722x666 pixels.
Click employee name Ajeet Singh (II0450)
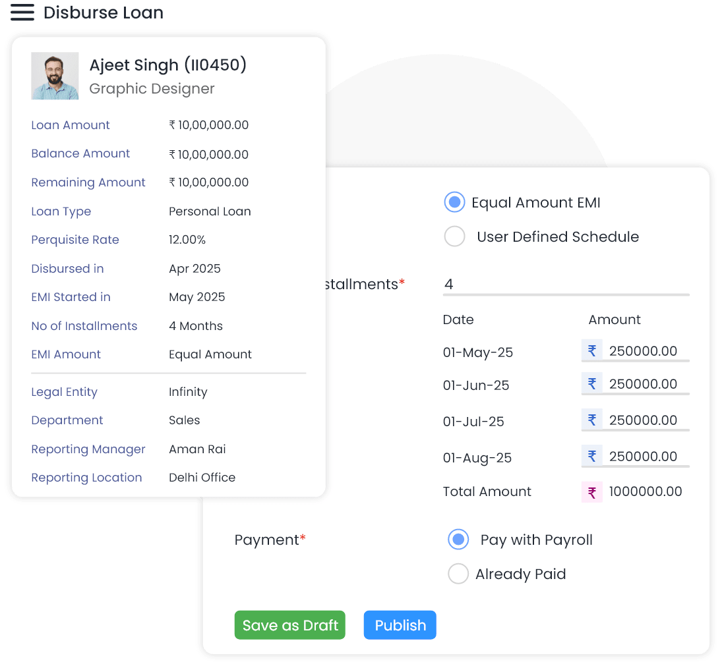pos(167,65)
